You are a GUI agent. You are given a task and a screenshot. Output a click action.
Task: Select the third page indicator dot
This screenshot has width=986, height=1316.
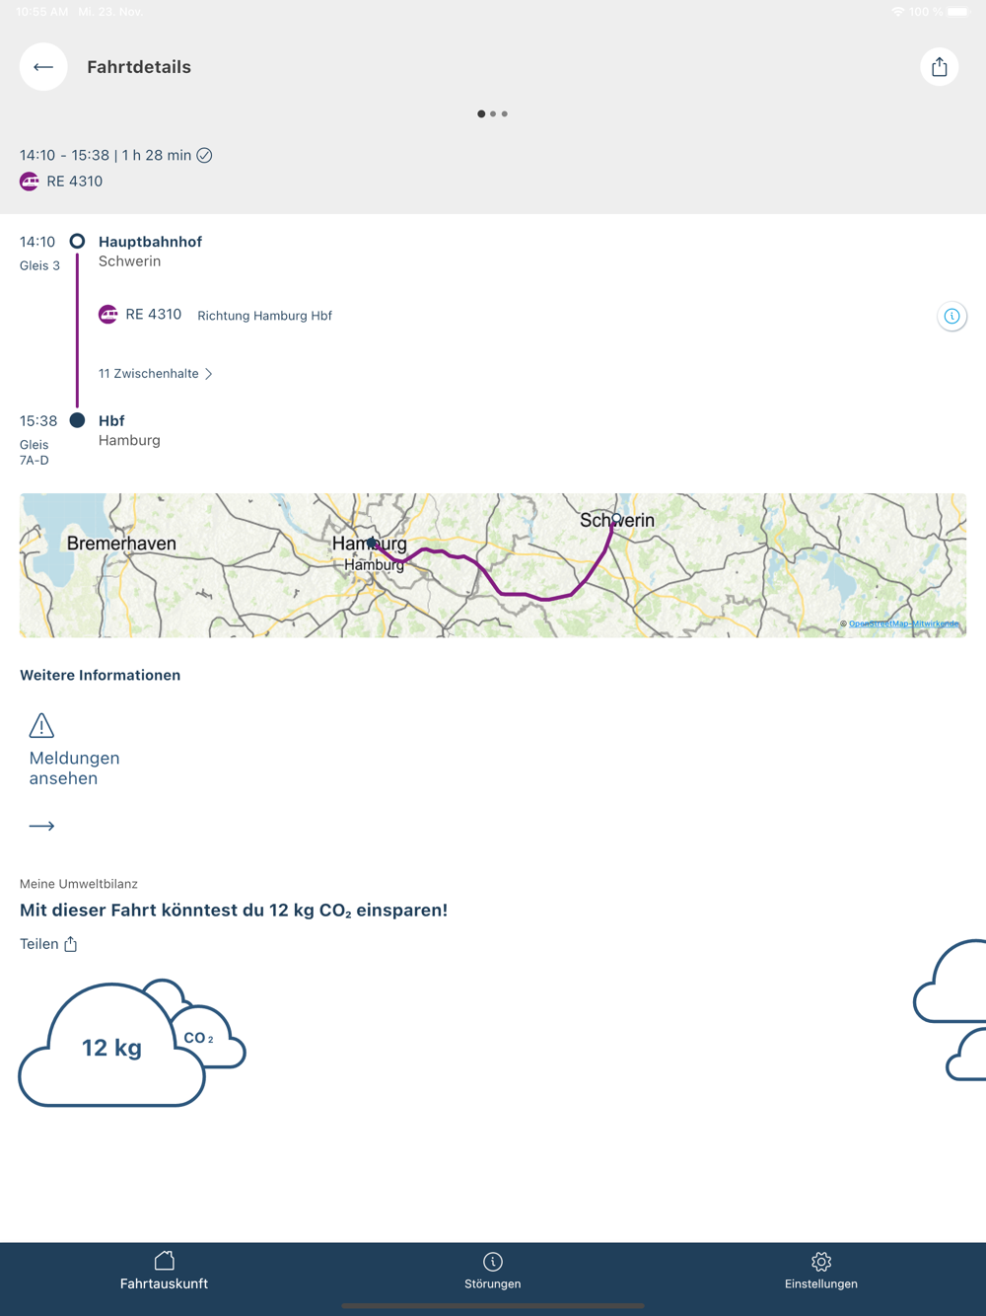click(x=505, y=114)
